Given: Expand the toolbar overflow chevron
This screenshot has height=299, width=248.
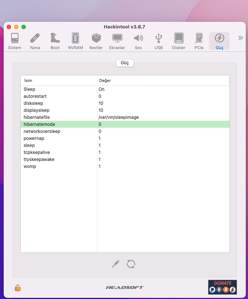Looking at the screenshot, I should pyautogui.click(x=240, y=38).
